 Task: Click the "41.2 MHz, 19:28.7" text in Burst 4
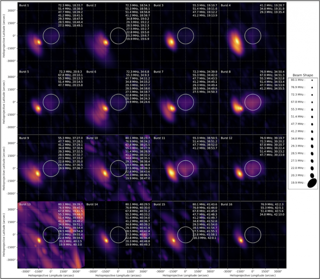tap(273, 5)
